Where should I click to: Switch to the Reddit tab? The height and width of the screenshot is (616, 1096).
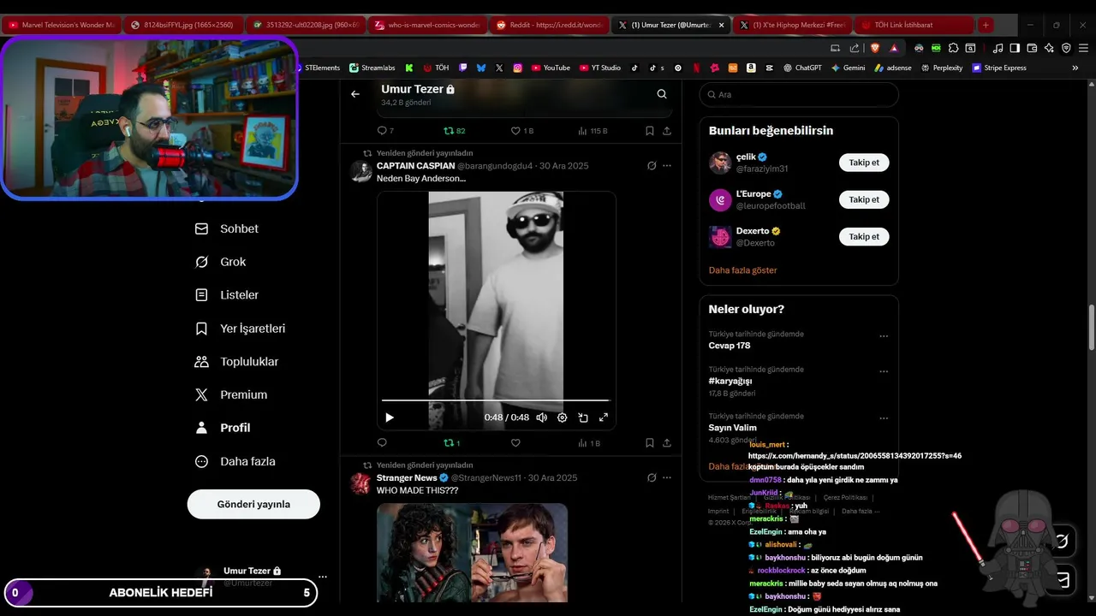pos(549,25)
